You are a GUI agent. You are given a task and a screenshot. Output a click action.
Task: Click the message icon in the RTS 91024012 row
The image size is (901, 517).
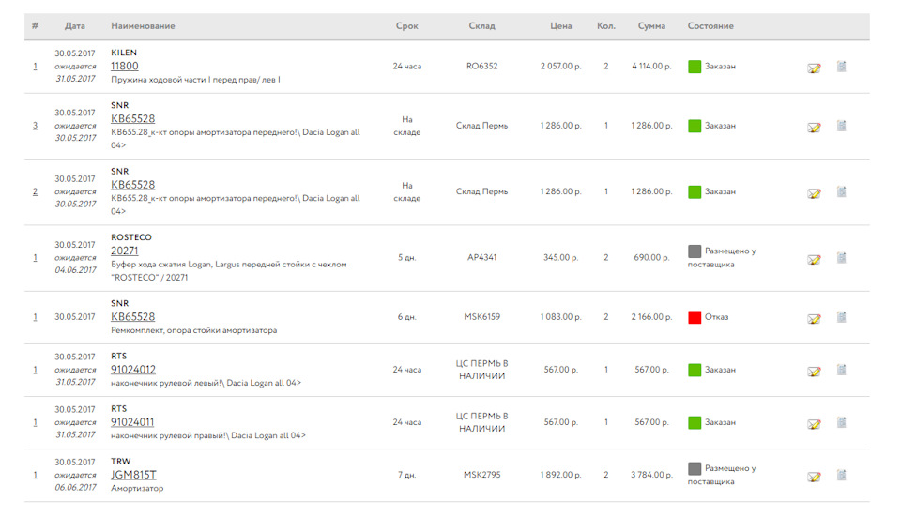814,371
